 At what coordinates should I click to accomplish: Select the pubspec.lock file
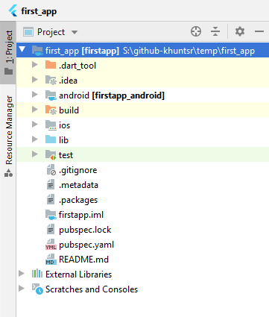85,230
